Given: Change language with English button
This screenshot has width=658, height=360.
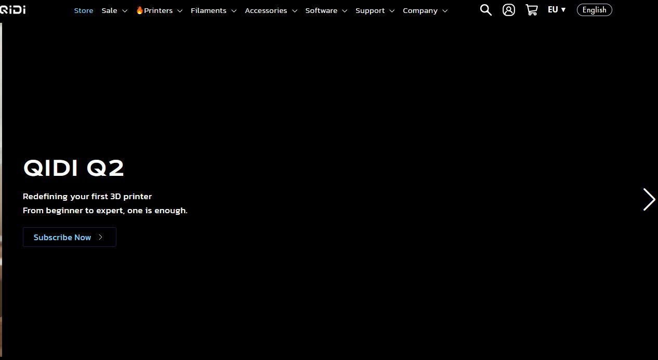Looking at the screenshot, I should 595,10.
